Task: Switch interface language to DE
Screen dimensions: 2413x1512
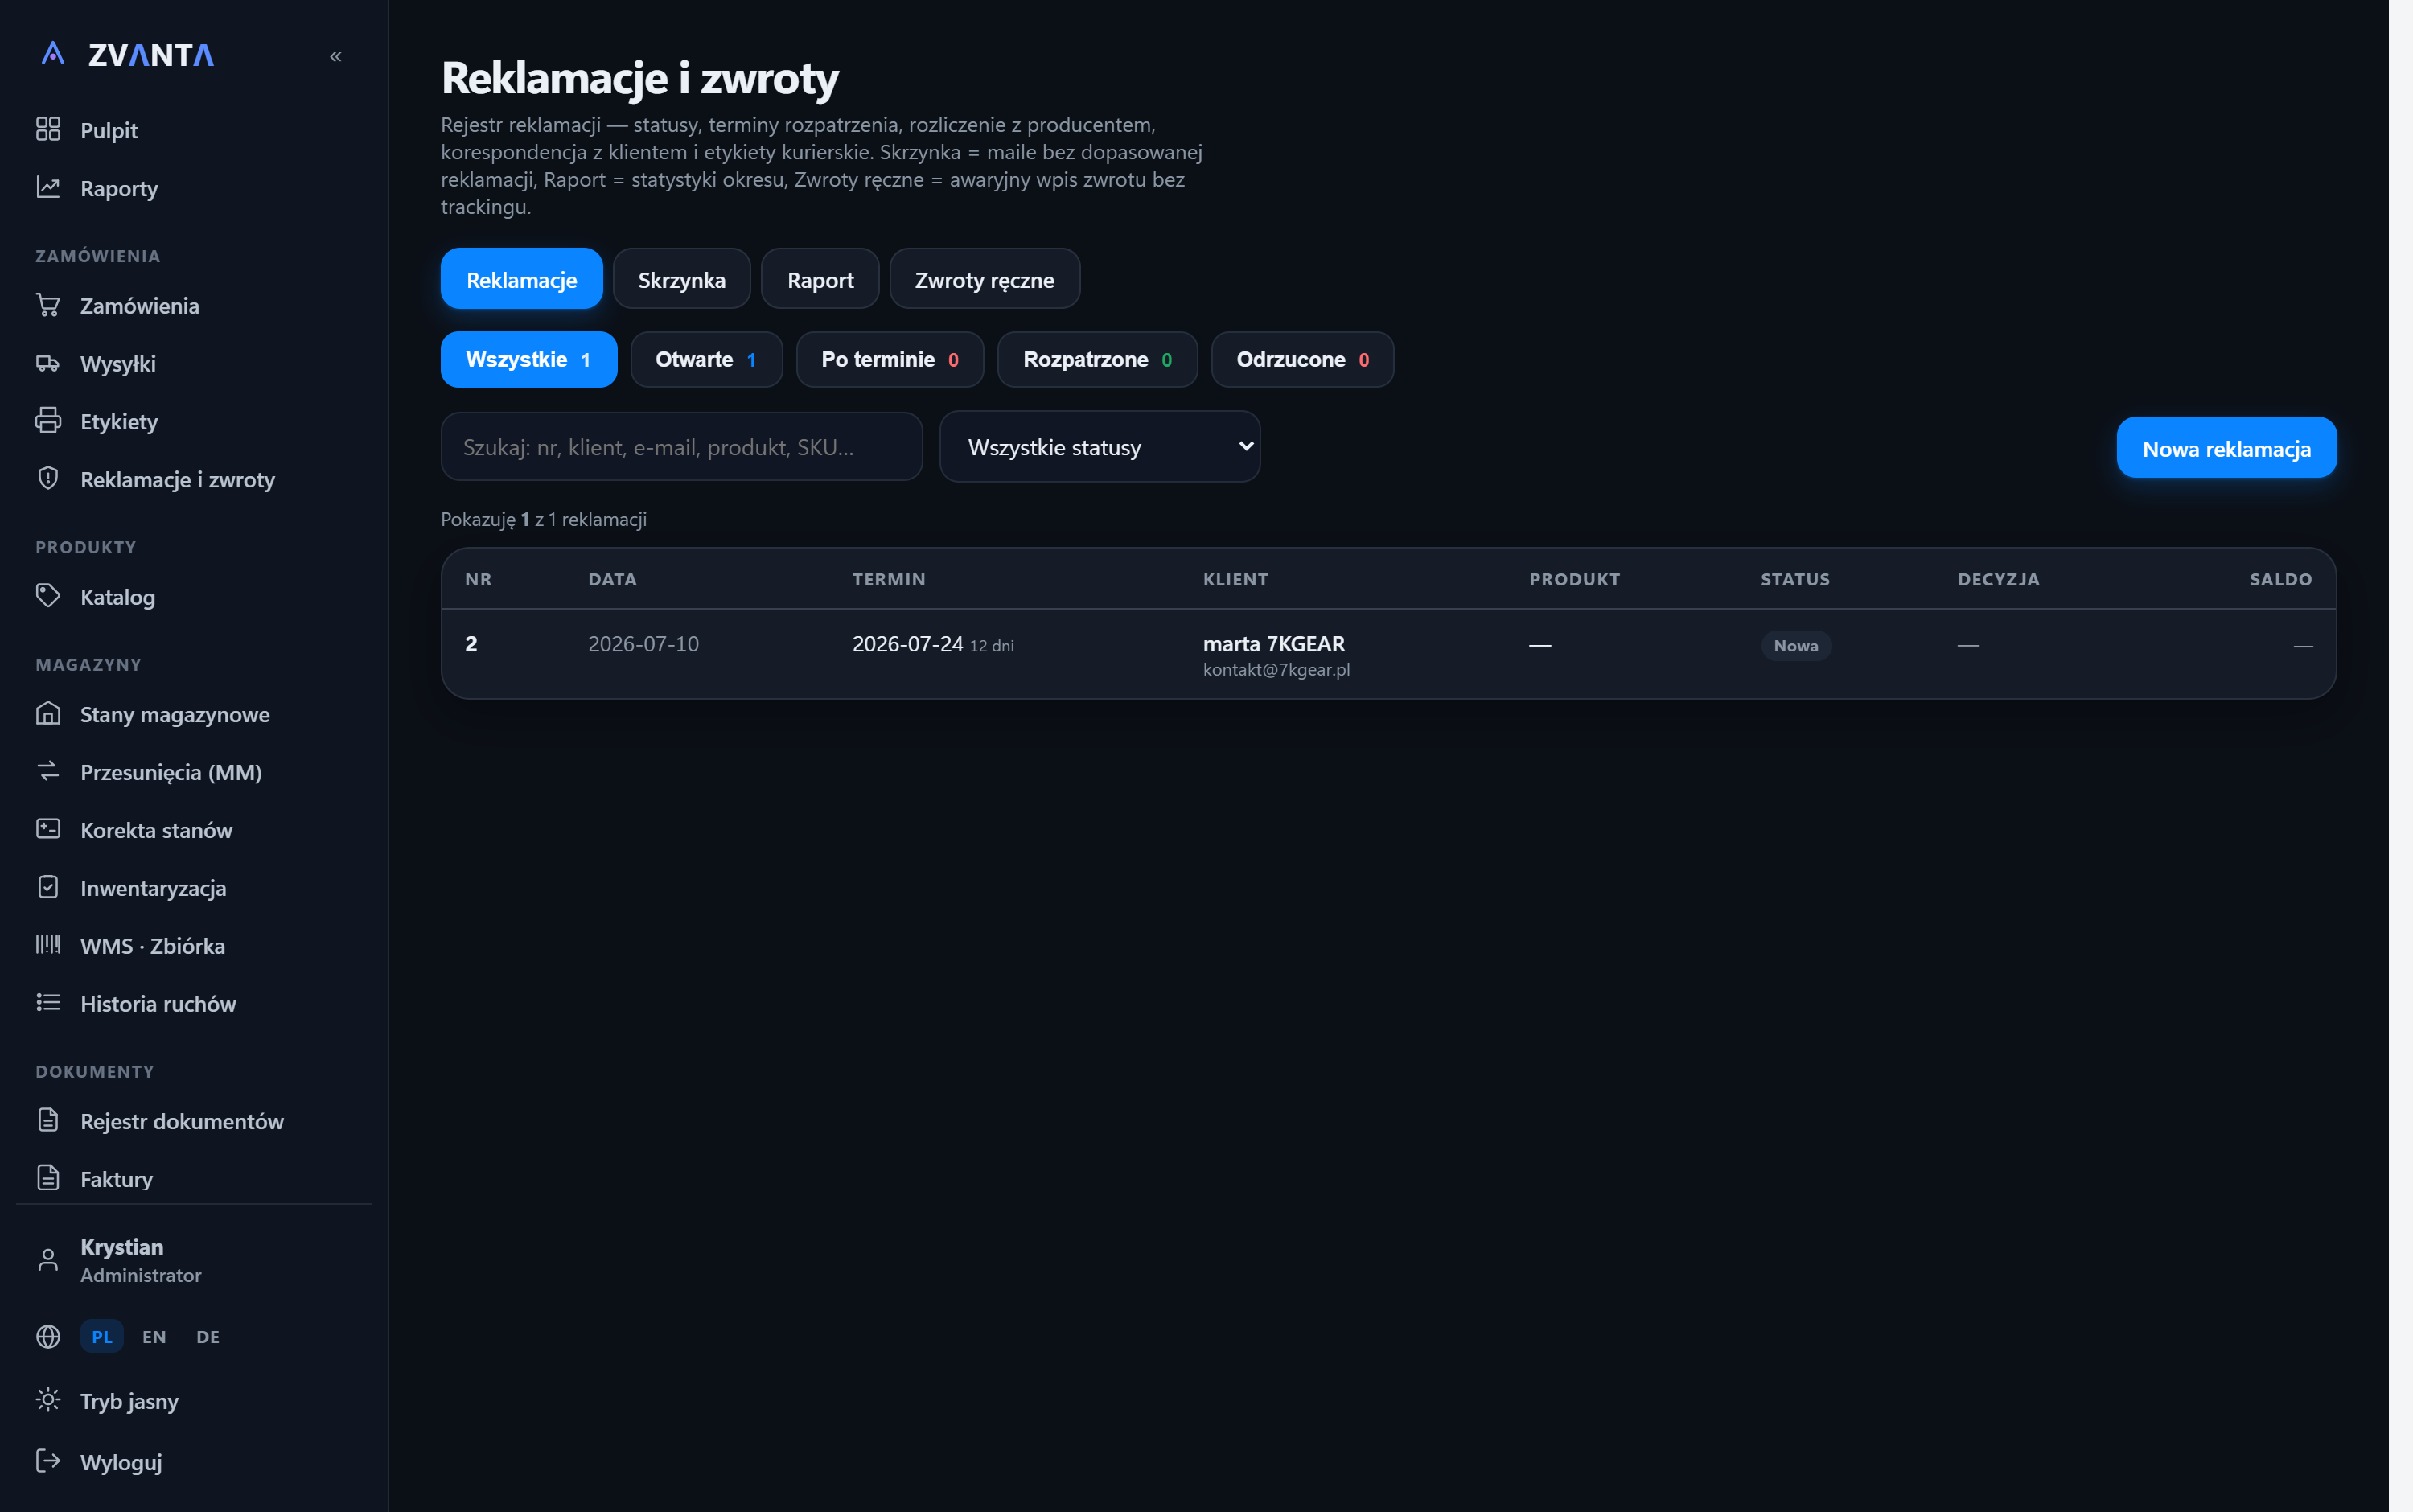Action: tap(208, 1337)
